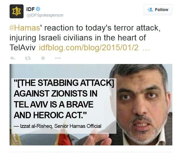Click the blue verified badge next to IDF

(38, 9)
